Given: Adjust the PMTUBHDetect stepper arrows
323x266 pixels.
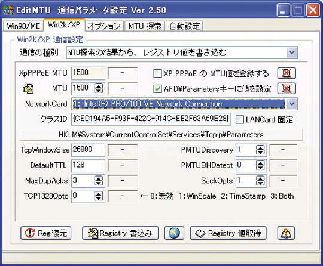Looking at the screenshot, I should coord(260,165).
